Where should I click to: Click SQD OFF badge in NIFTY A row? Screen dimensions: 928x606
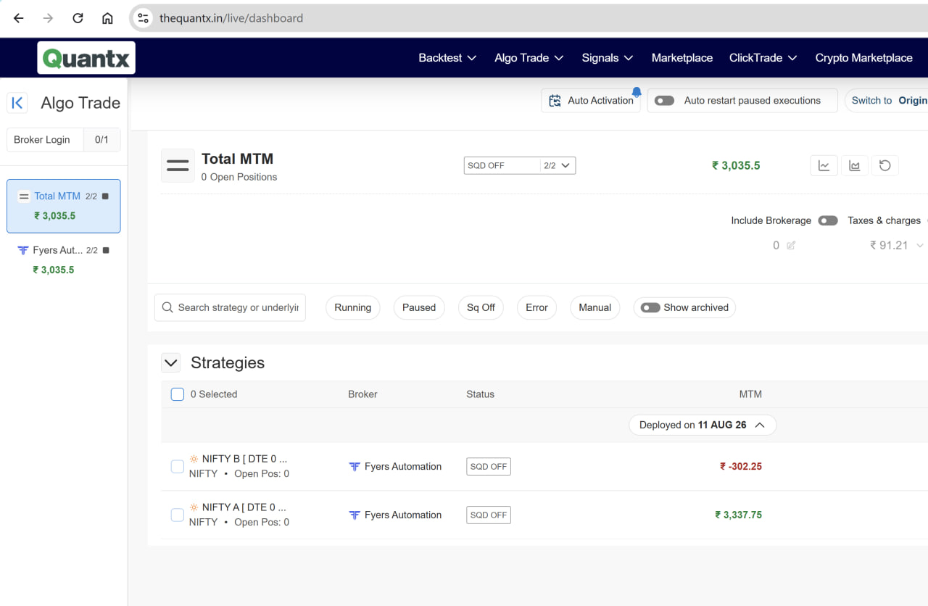coord(489,515)
